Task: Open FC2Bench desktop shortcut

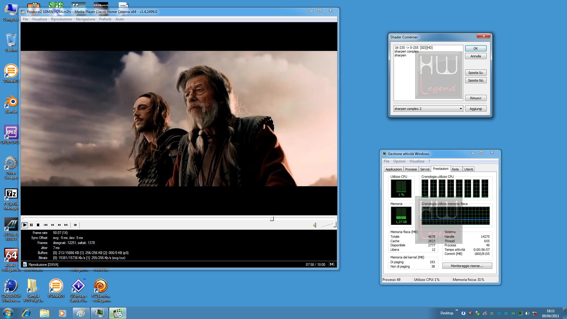Action: (101, 291)
